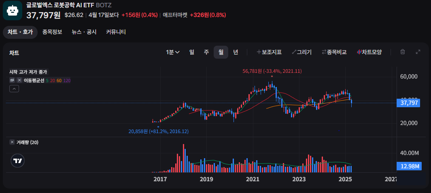Screen dimensions: 431x193
Task: Toggle 이동평균선 visibility with the eye icon
Action: 12,80
